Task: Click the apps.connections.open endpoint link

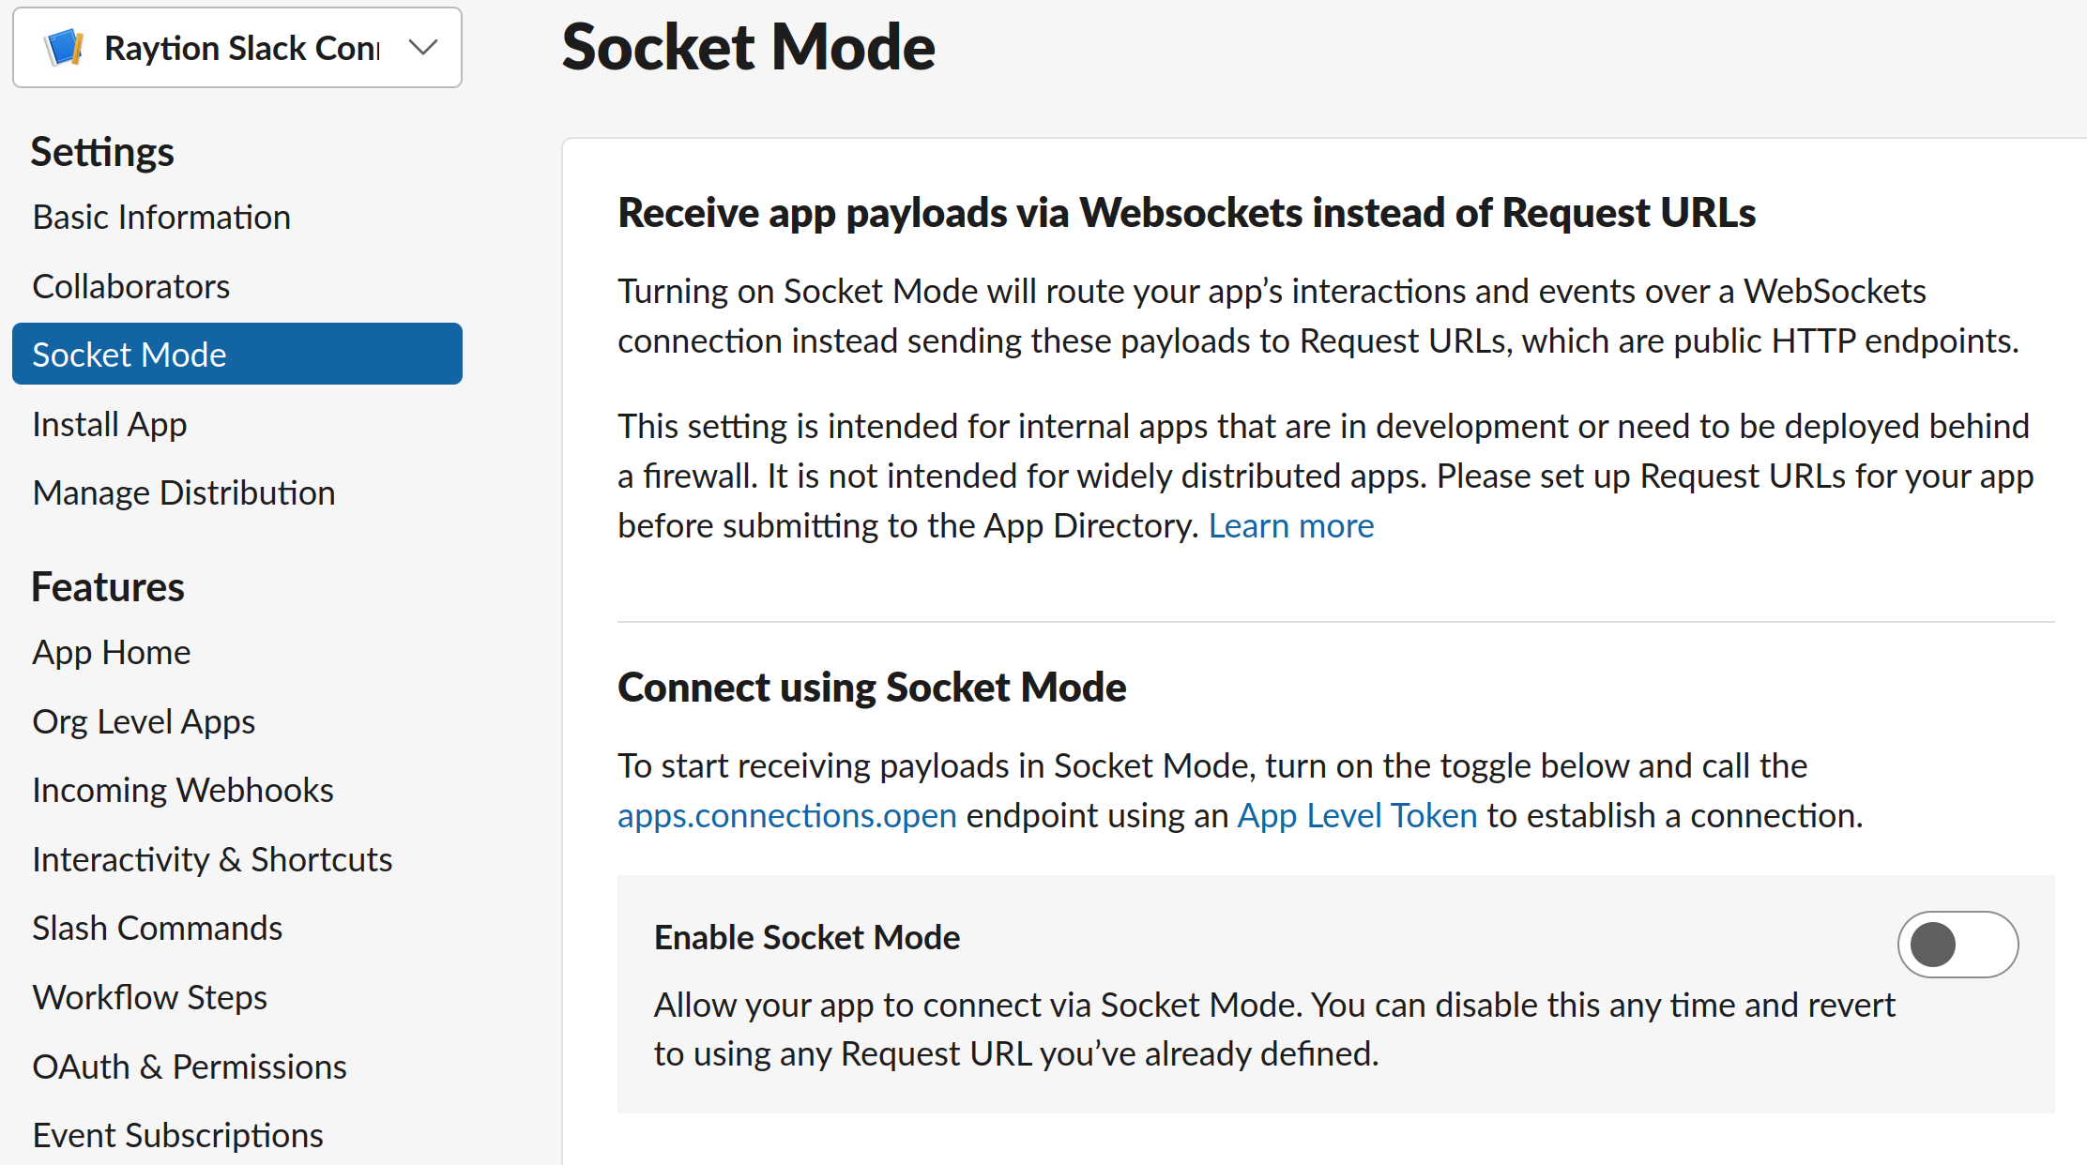Action: click(787, 814)
